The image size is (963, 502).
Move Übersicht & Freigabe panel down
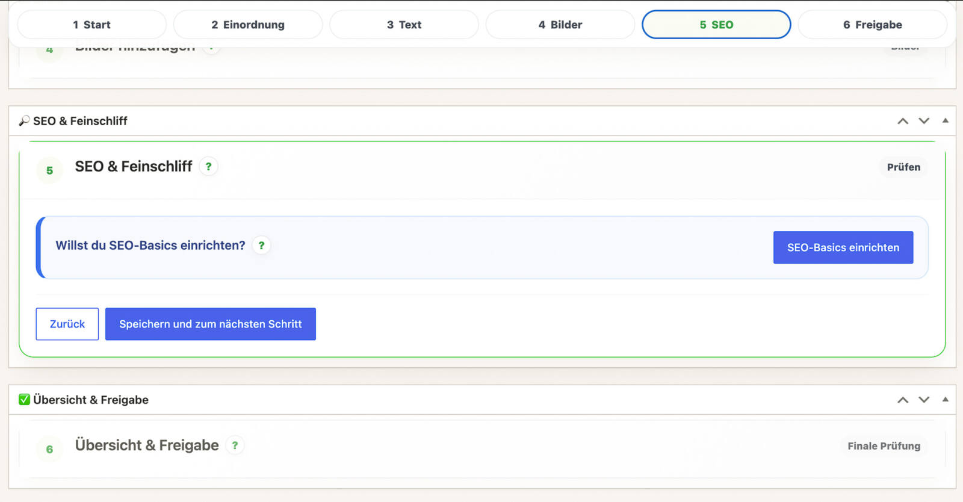point(924,400)
